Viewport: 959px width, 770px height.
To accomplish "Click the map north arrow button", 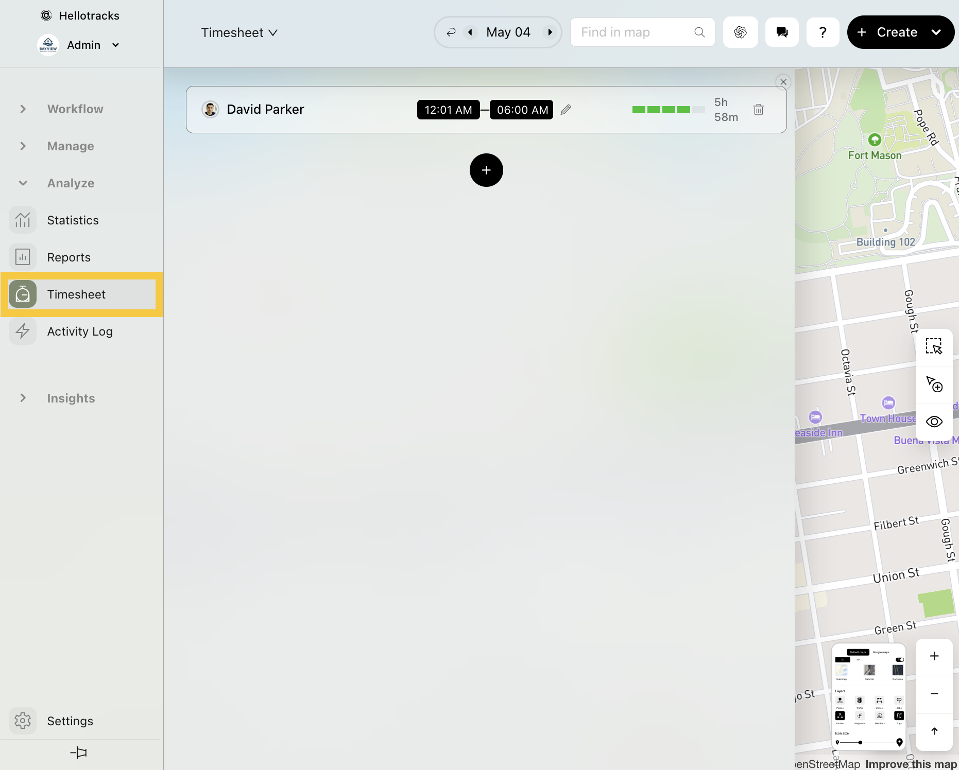I will tap(934, 731).
